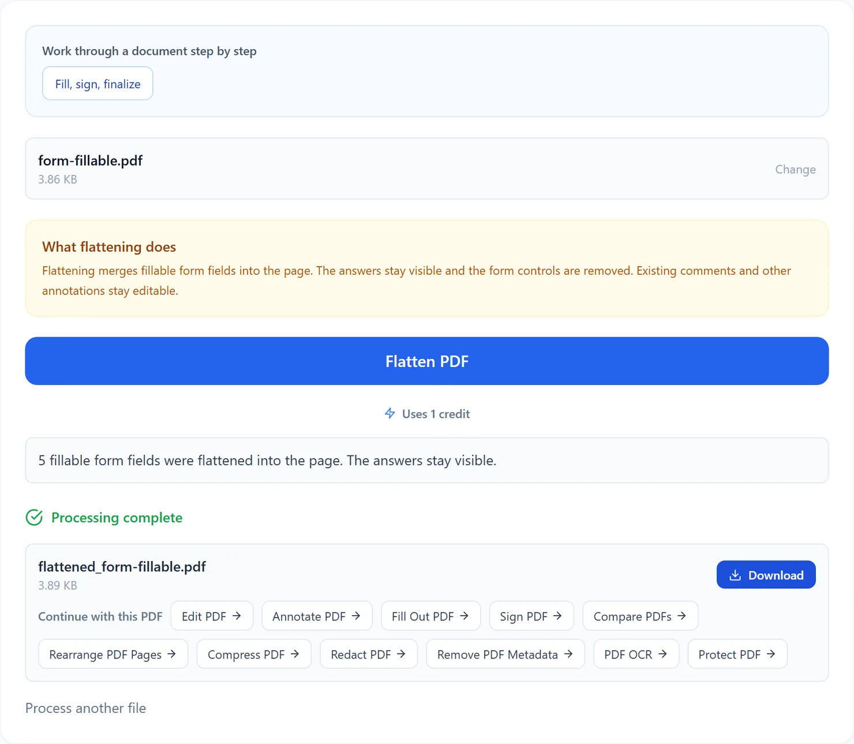Click the green Processing complete check icon
The width and height of the screenshot is (854, 744).
tap(35, 518)
